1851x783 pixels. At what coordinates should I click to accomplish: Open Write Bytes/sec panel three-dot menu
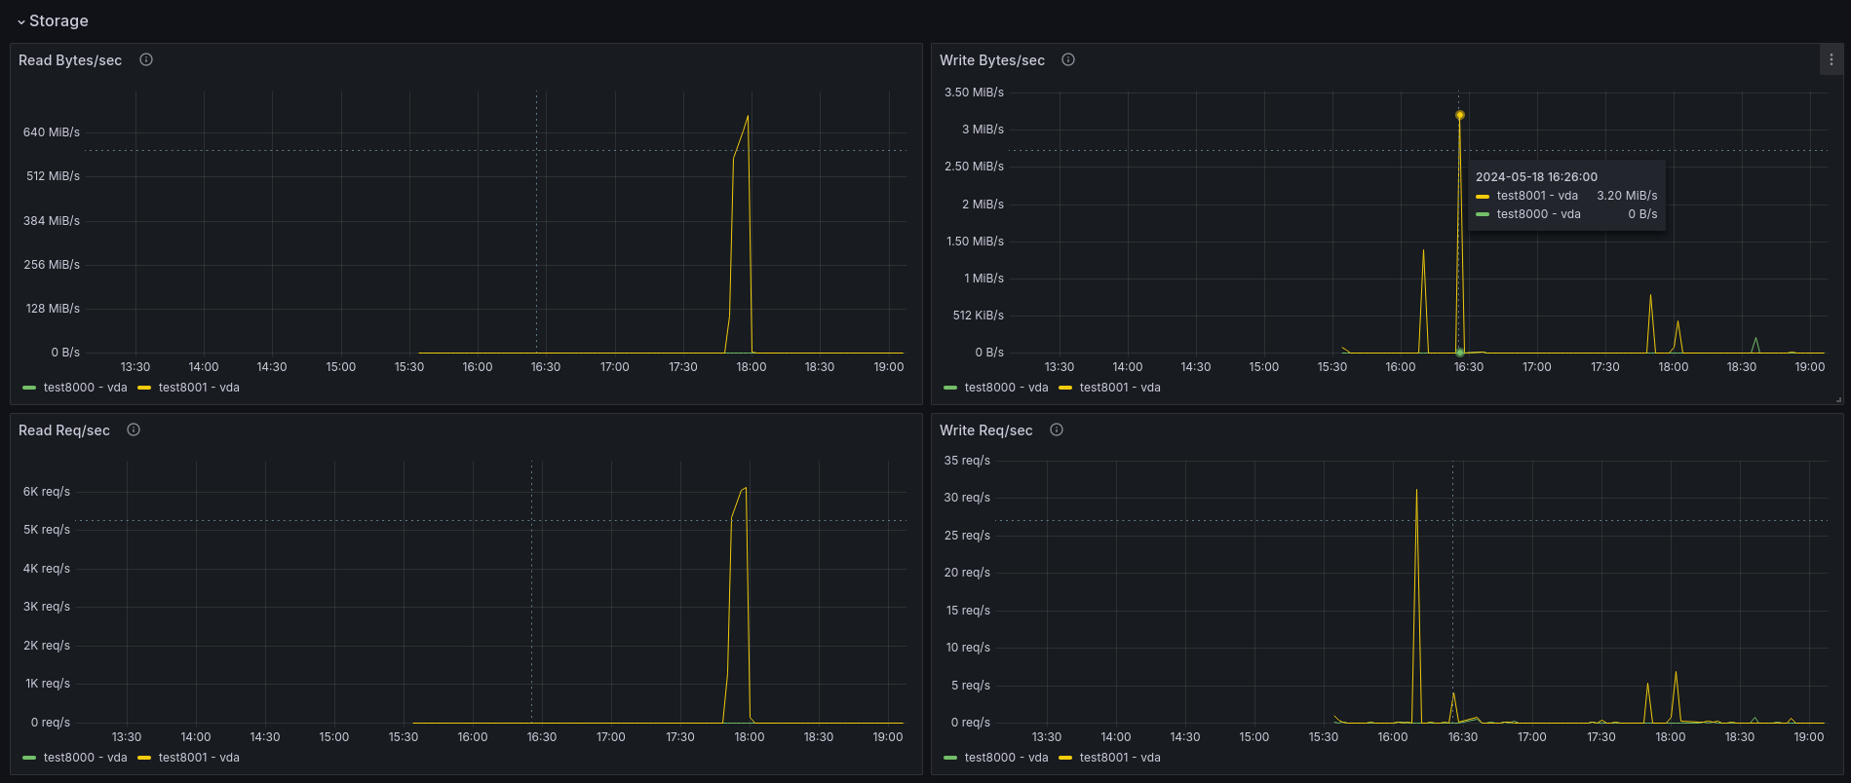click(x=1832, y=59)
